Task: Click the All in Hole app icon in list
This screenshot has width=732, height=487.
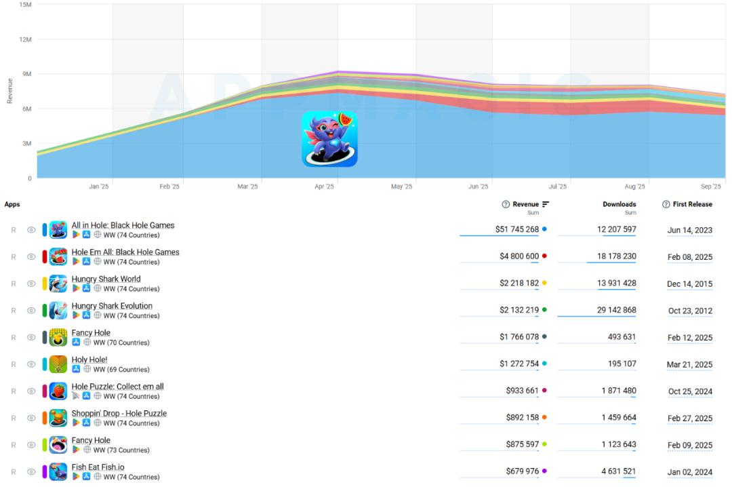Action: tap(58, 230)
